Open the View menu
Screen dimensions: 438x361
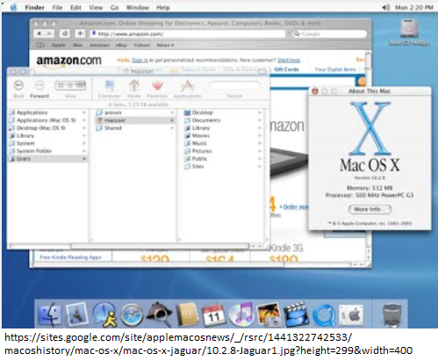[x=96, y=7]
